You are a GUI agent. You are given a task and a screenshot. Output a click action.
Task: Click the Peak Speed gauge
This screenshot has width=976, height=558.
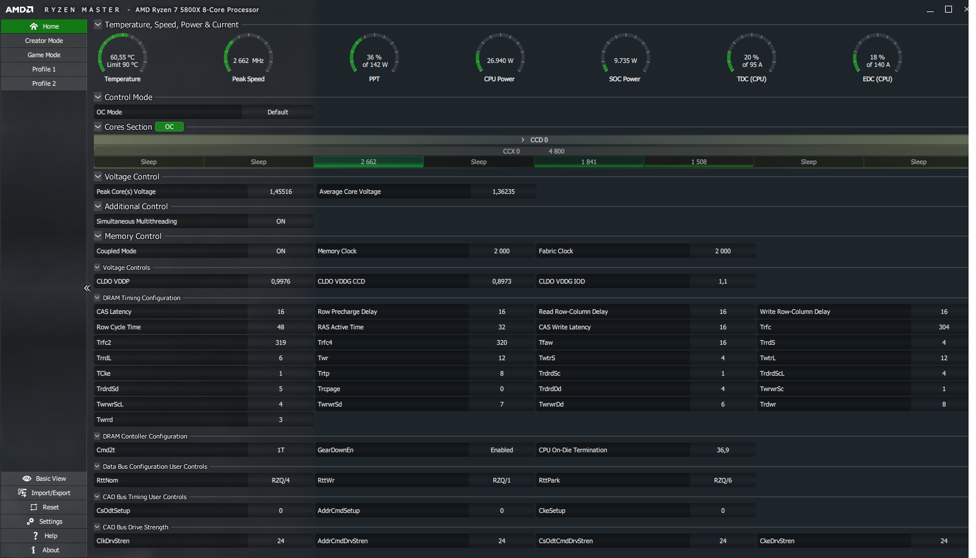248,58
